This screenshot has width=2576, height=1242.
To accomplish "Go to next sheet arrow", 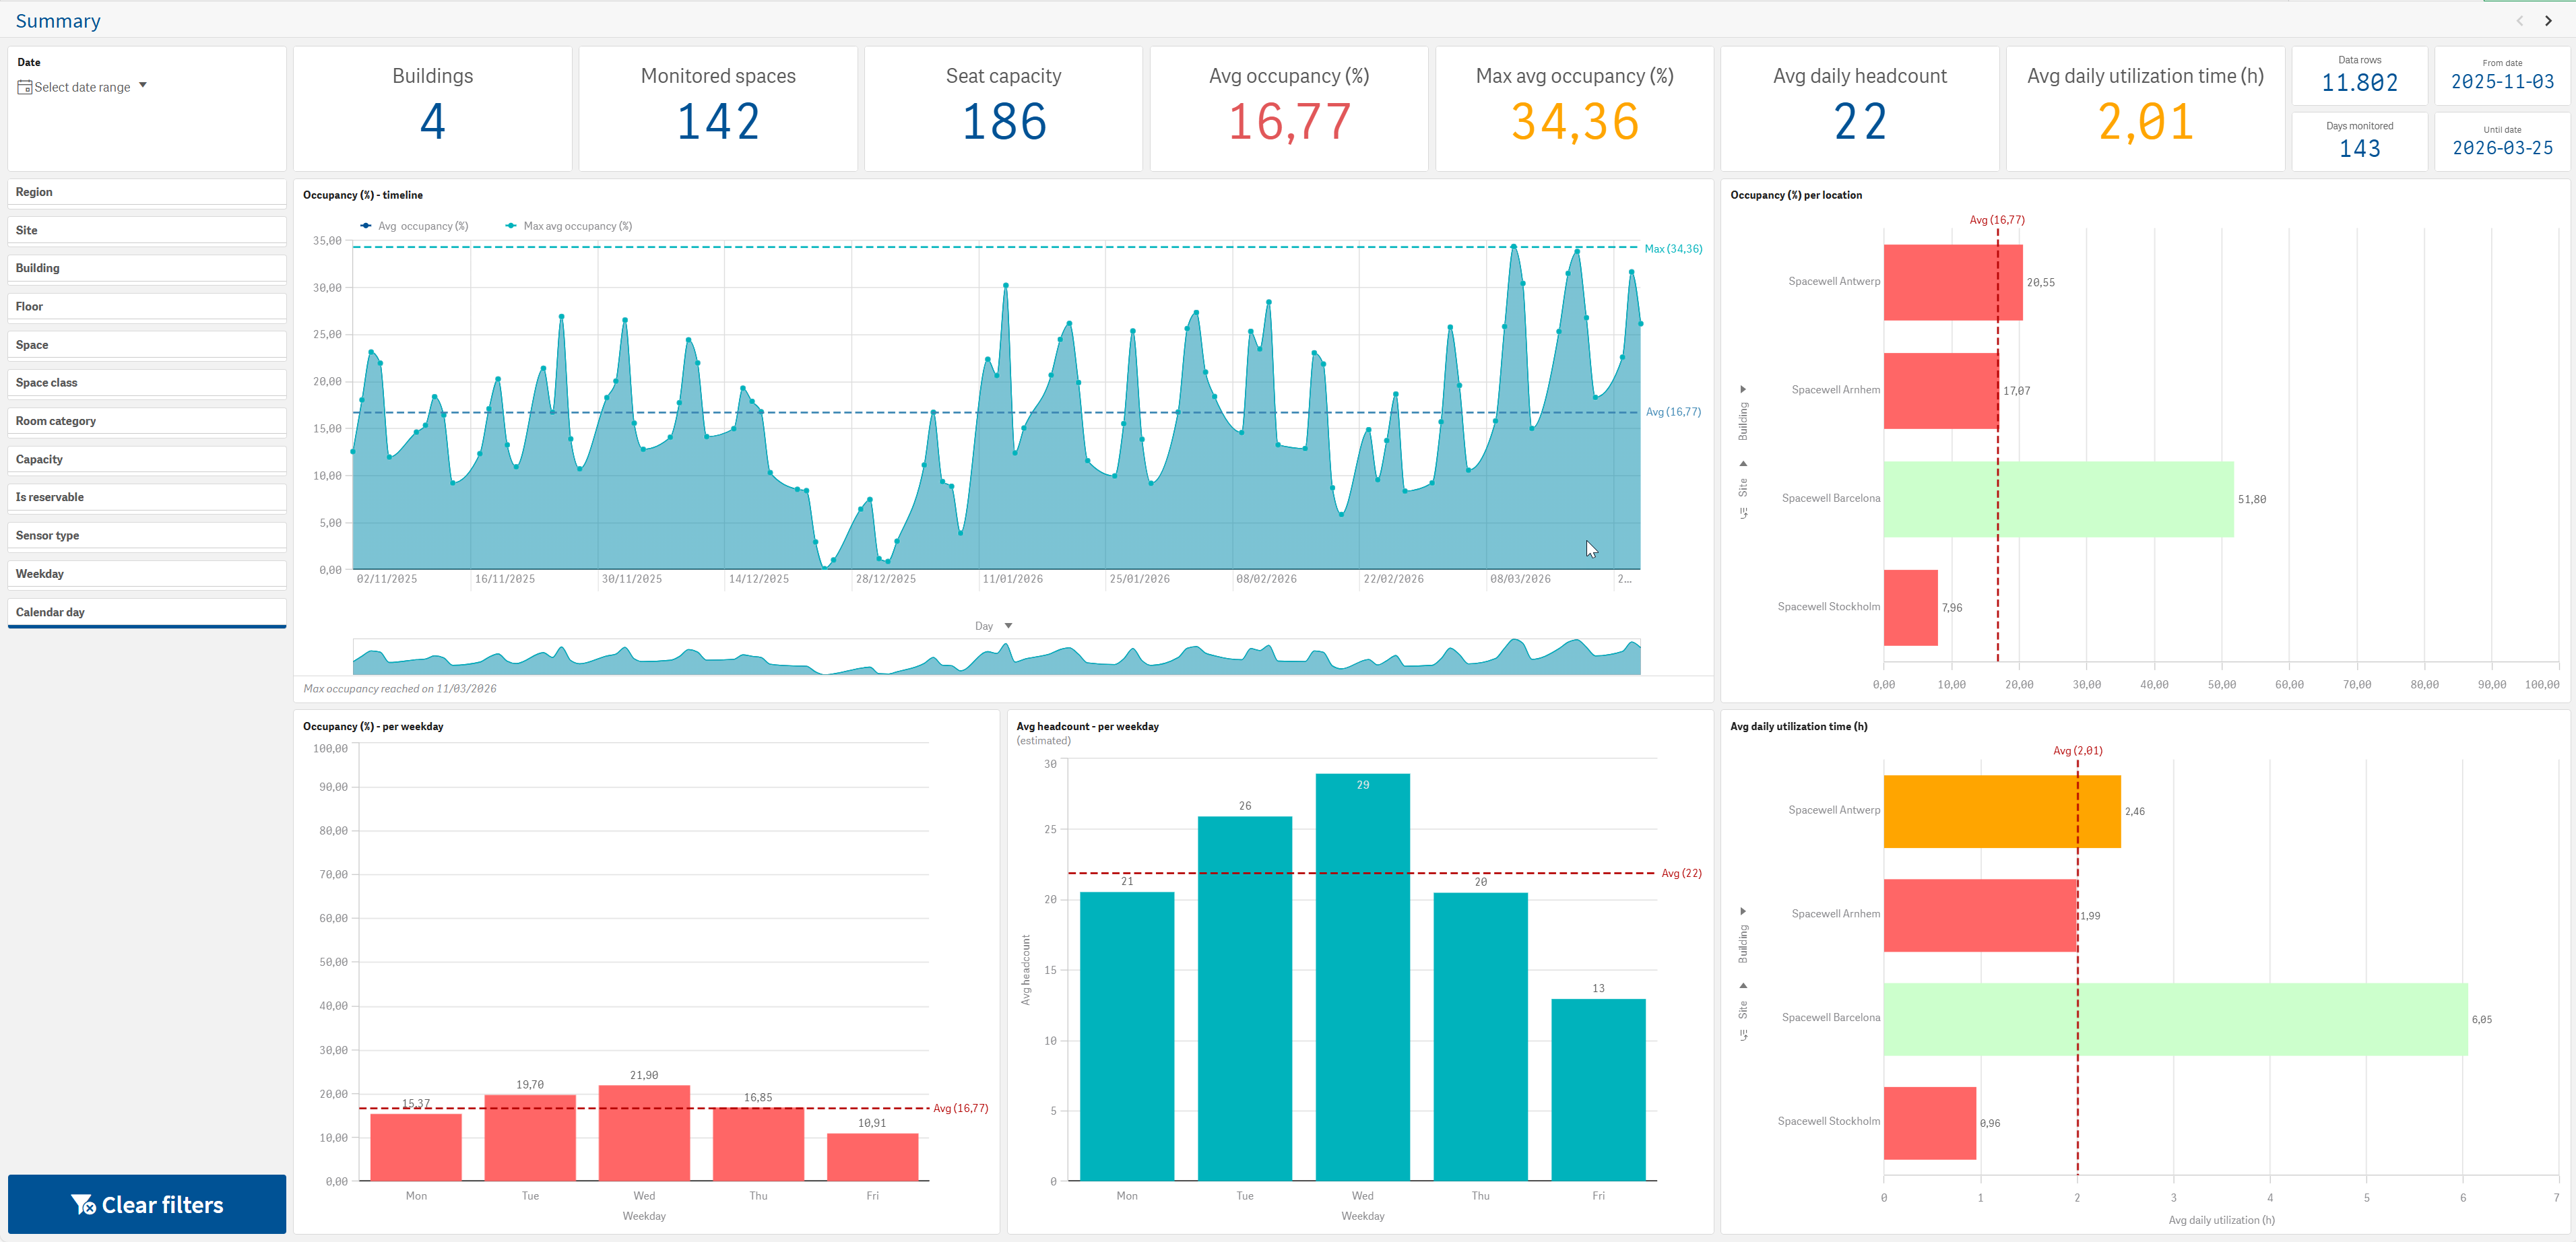I will pyautogui.click(x=2548, y=20).
